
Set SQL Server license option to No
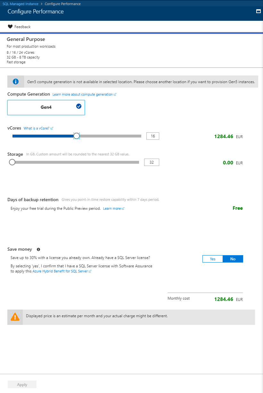click(x=233, y=259)
